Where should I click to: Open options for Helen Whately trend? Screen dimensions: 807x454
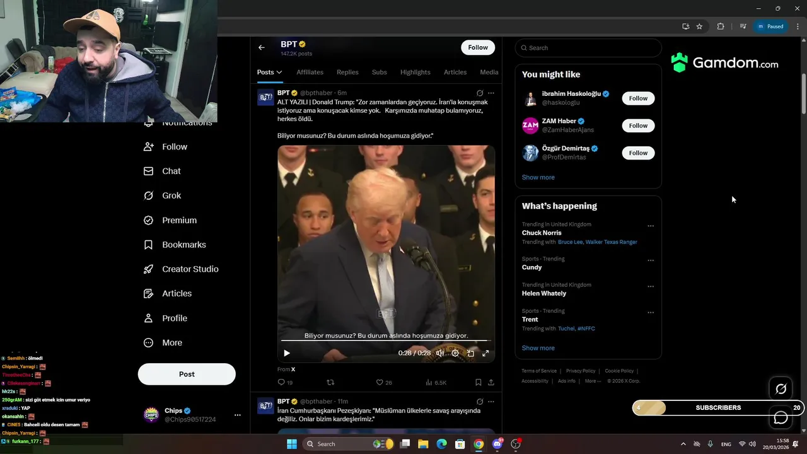click(x=651, y=286)
